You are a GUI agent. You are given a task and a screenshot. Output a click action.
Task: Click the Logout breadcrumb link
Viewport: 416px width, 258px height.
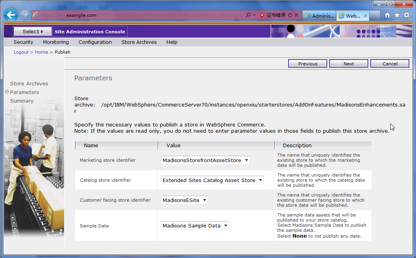pos(21,52)
